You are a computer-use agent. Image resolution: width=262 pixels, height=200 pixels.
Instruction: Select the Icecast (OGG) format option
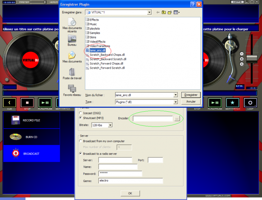(x=81, y=113)
